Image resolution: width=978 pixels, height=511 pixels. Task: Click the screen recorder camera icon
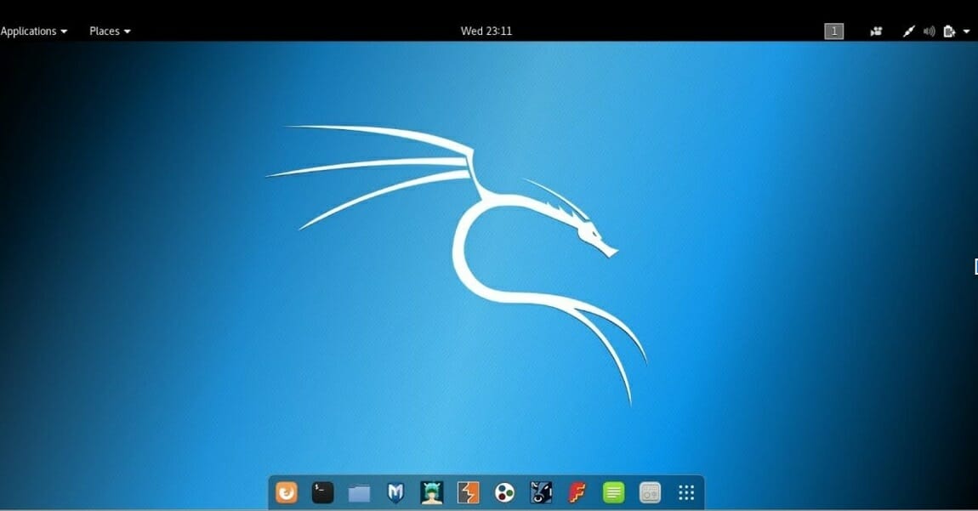(876, 31)
